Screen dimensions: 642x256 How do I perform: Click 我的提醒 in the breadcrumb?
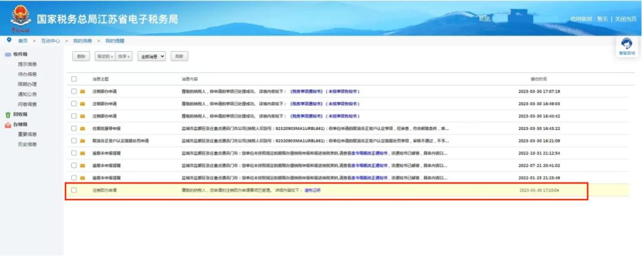point(115,41)
